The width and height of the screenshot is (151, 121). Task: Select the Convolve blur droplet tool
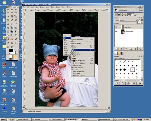click(16, 43)
